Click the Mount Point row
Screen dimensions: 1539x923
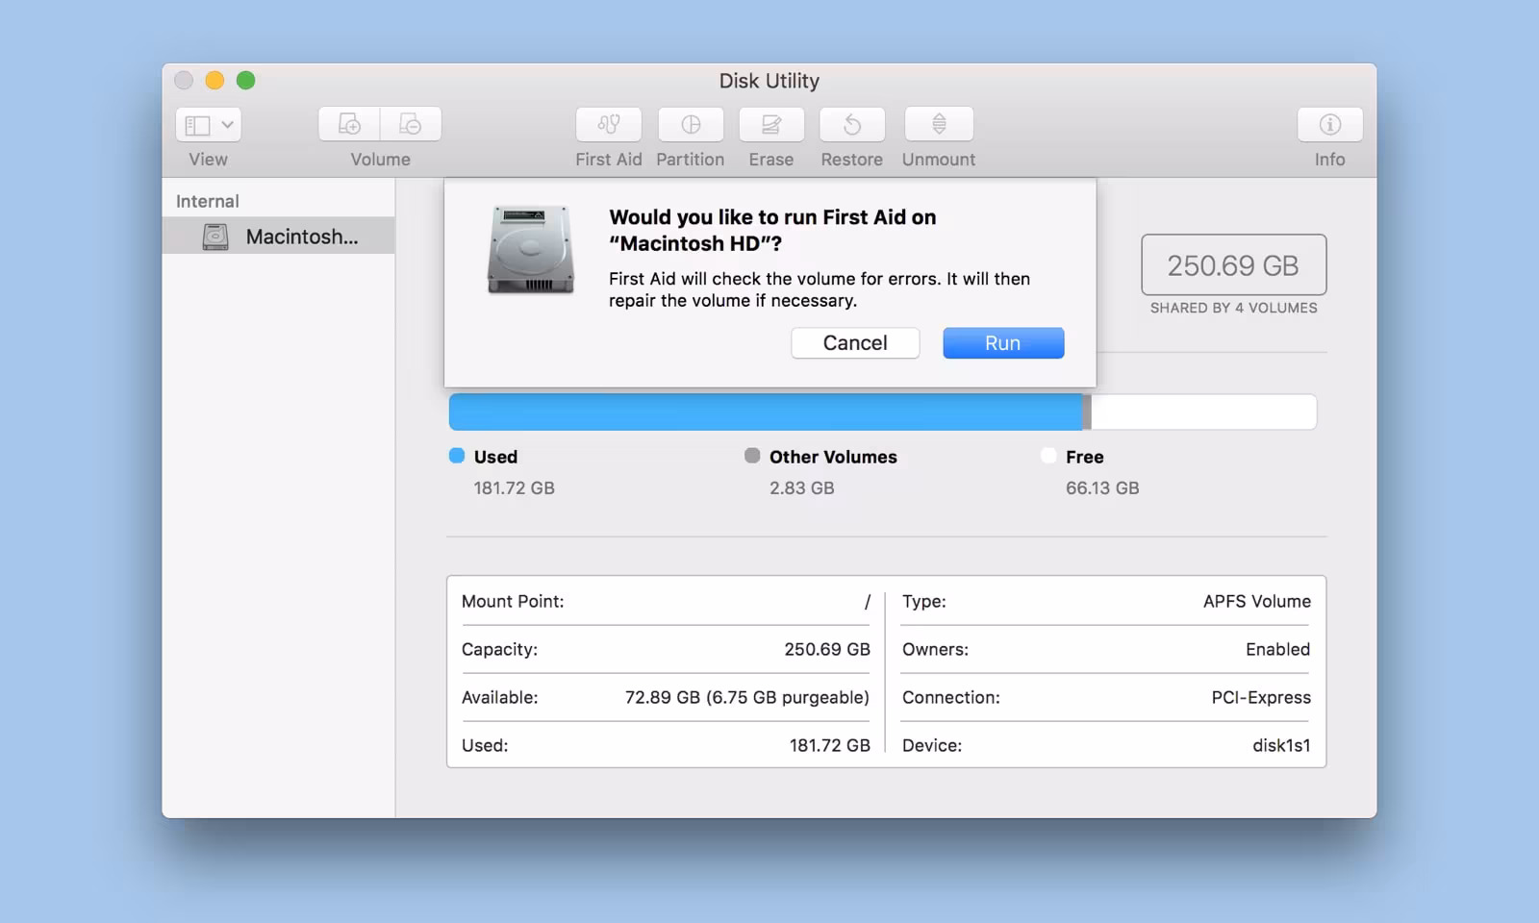(666, 601)
